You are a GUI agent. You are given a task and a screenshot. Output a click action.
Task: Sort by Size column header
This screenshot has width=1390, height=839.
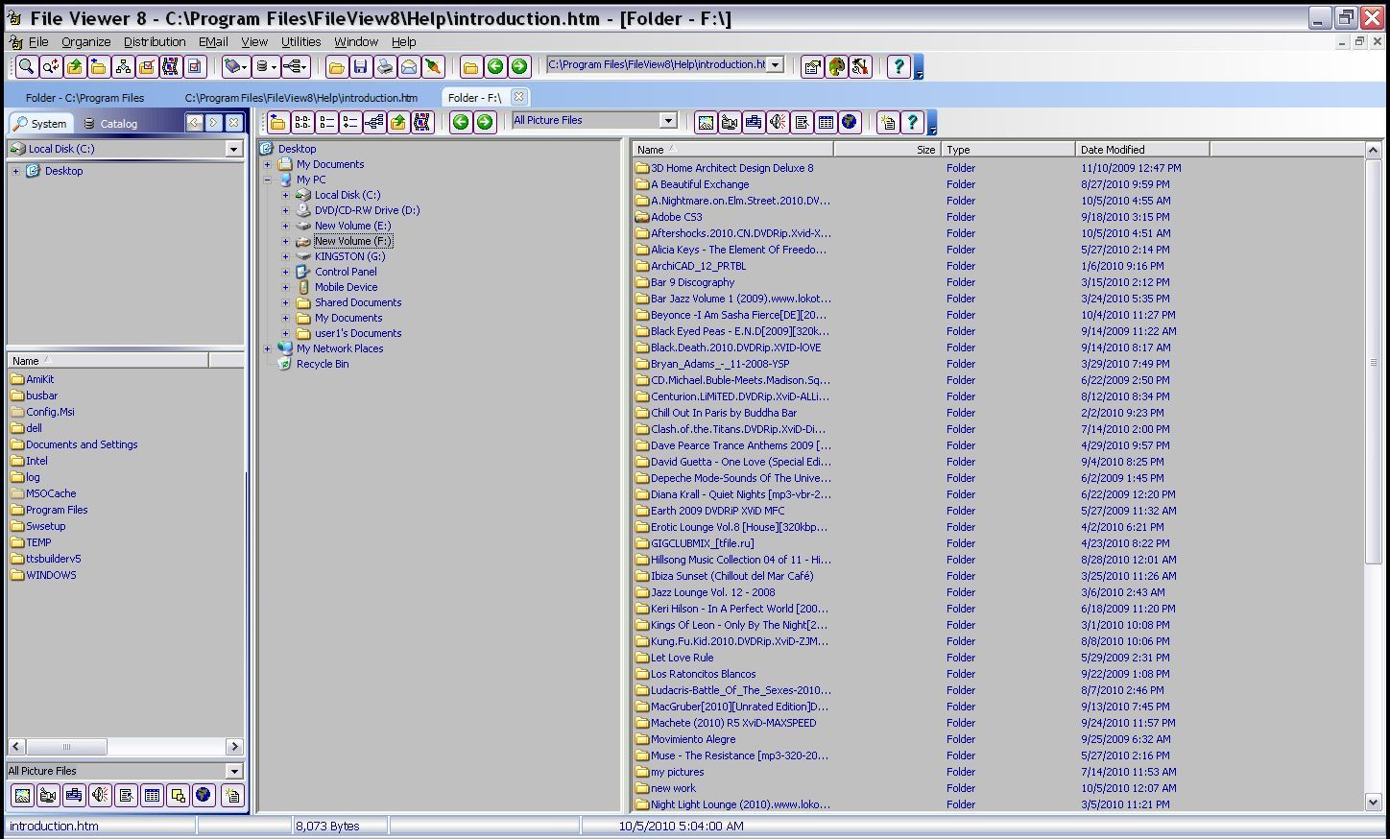pos(887,149)
